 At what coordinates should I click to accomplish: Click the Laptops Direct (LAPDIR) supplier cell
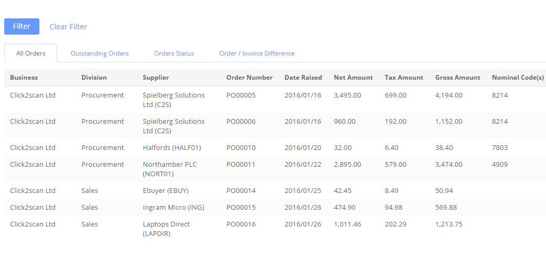coord(166,229)
